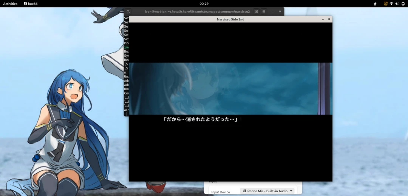
Task: Click the Input Device label in Settings
Action: tap(220, 192)
